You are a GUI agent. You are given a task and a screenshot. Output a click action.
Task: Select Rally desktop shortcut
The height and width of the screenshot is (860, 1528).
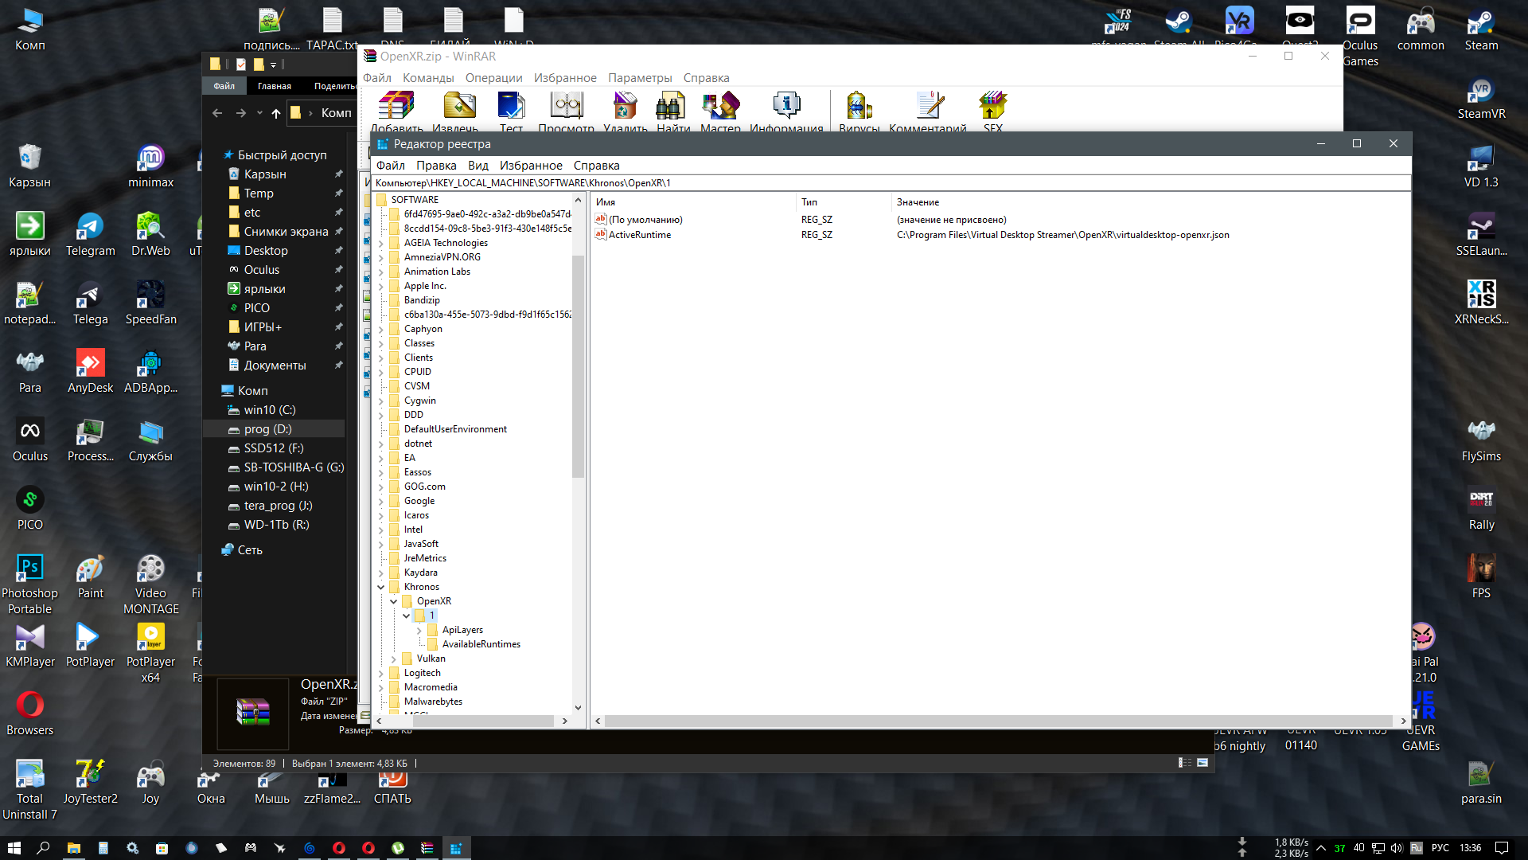pos(1481,509)
